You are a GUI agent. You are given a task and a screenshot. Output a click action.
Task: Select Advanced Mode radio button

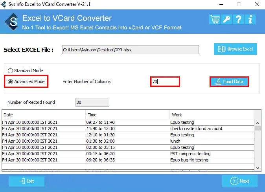coord(10,82)
